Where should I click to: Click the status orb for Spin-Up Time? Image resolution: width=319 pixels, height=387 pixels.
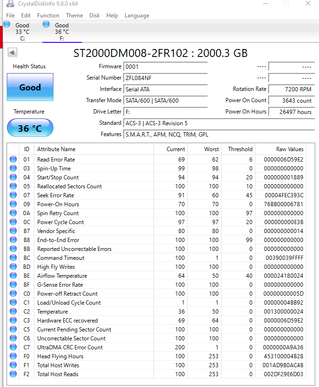[13, 168]
